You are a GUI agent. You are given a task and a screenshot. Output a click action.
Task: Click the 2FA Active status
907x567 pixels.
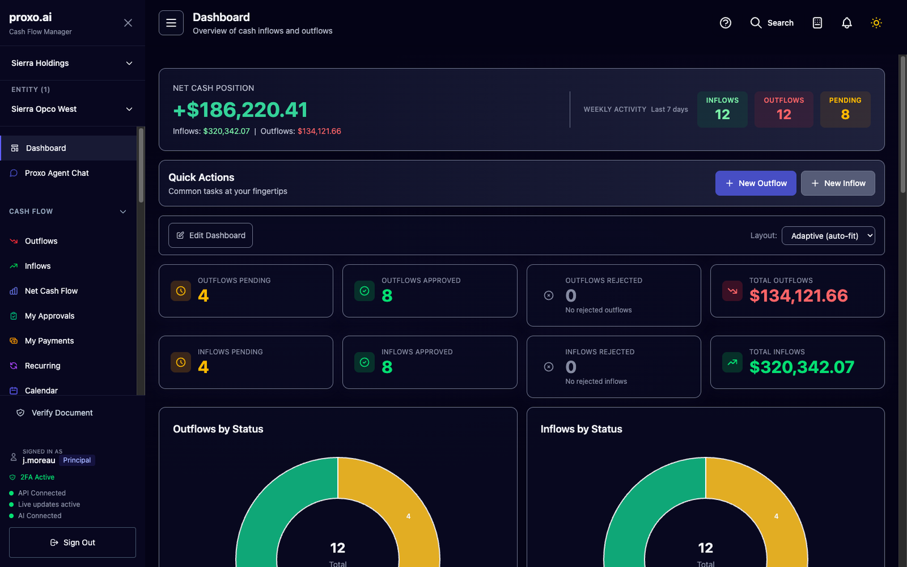[32, 478]
